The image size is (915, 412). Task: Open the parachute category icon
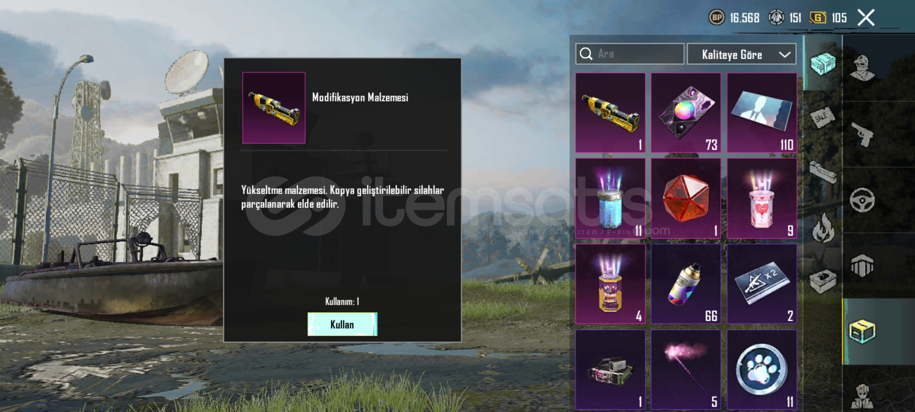click(862, 266)
